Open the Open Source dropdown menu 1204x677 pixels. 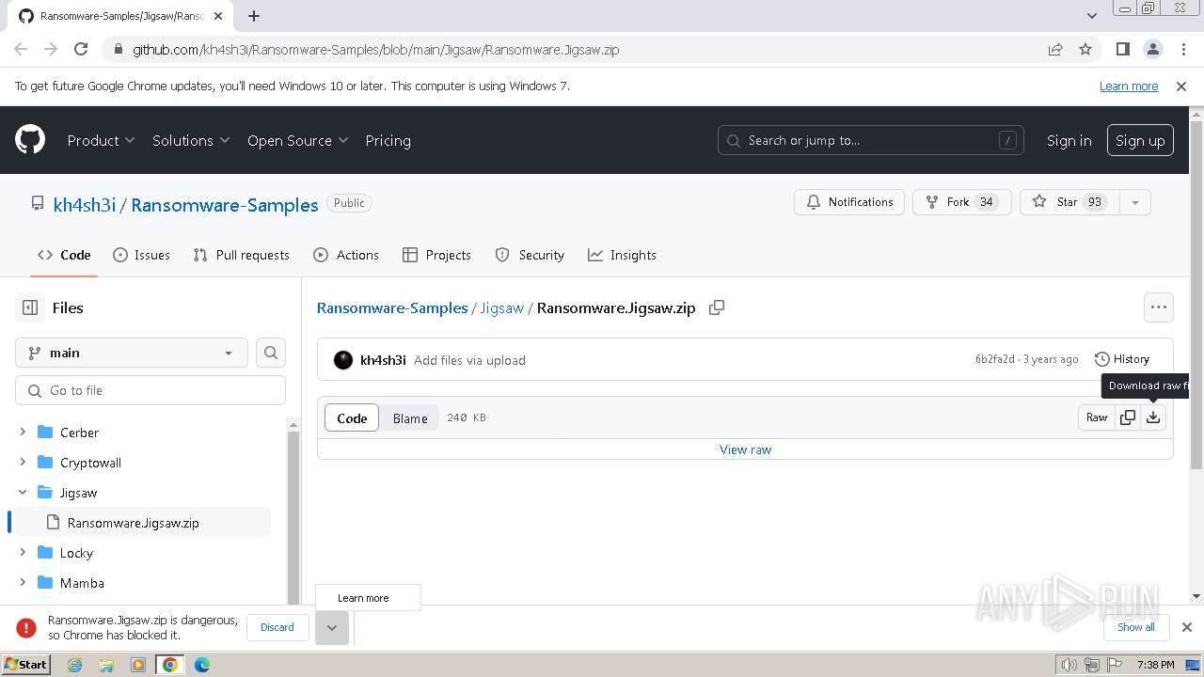297,140
